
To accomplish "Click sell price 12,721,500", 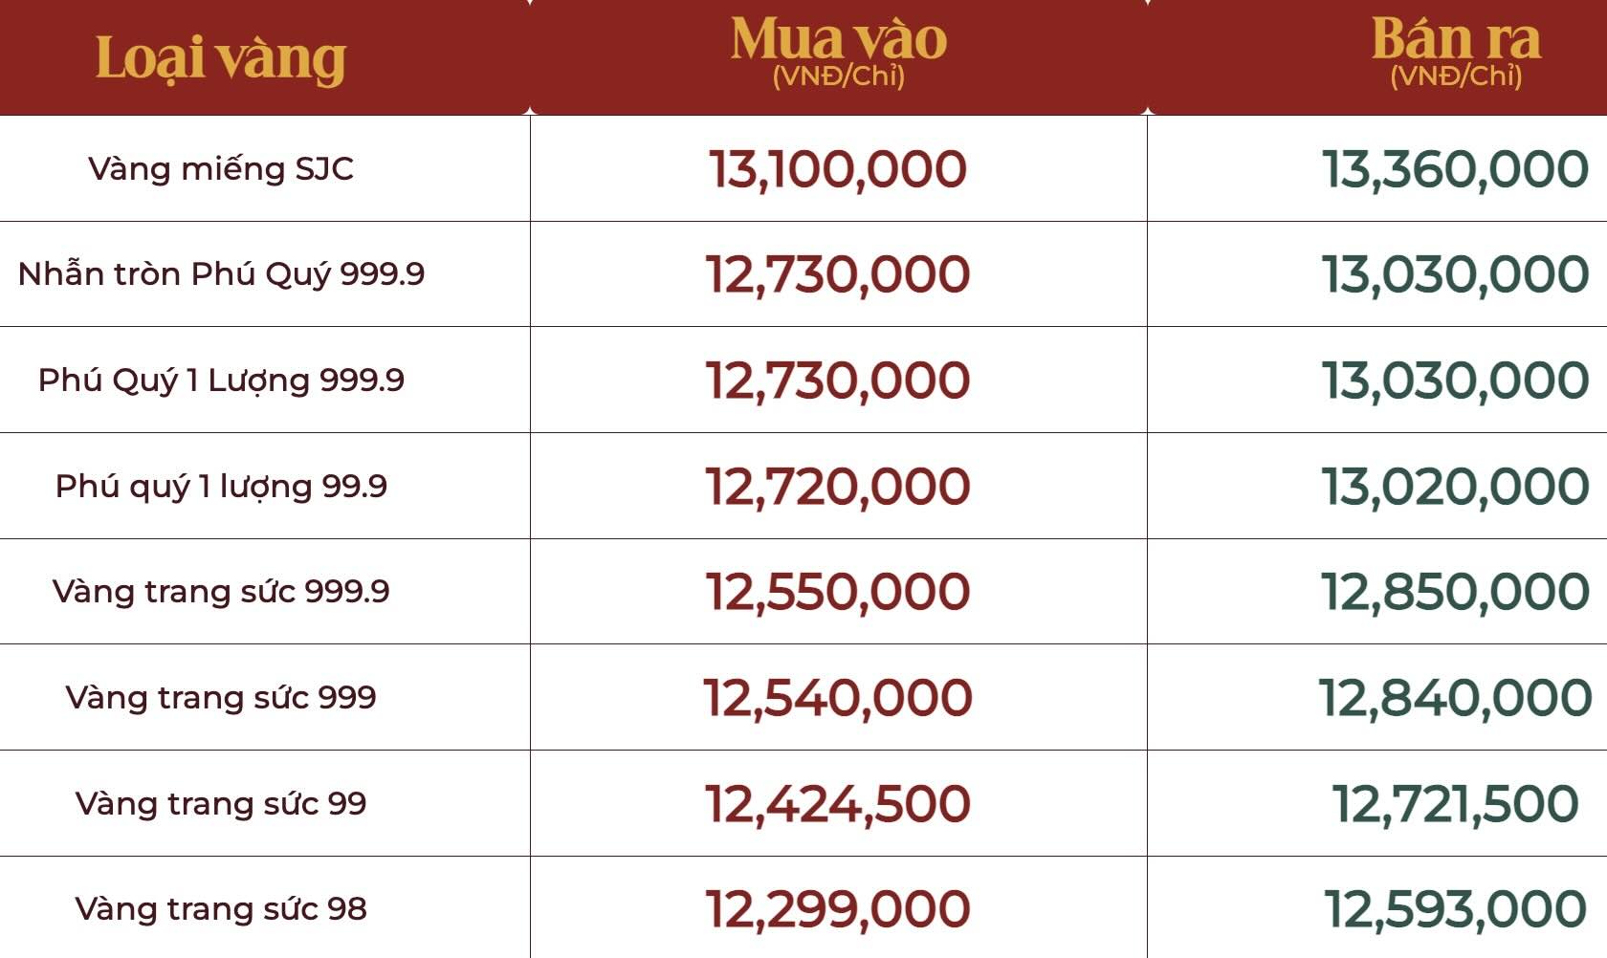I will 1455,805.
